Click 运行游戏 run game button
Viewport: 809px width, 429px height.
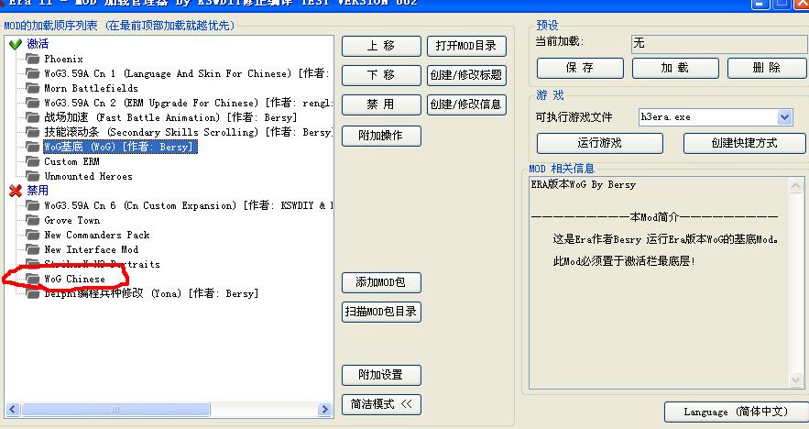600,144
